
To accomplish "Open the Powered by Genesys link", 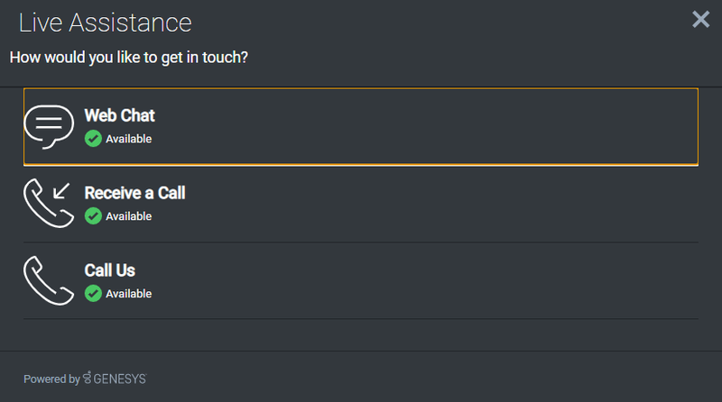I will pyautogui.click(x=85, y=379).
